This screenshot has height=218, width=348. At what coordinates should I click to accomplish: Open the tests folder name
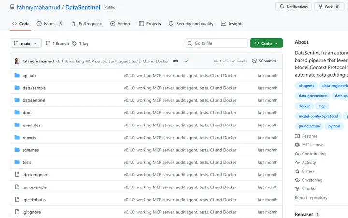coord(27,162)
